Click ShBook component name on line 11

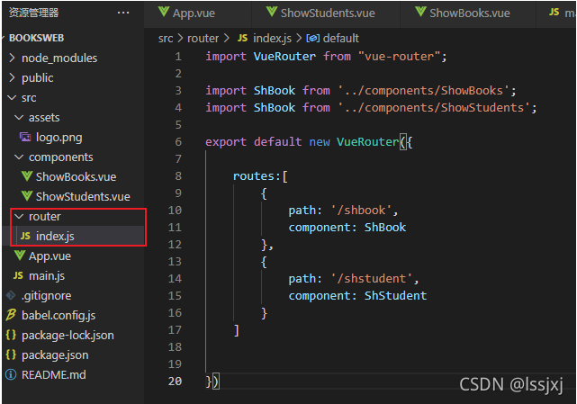point(385,227)
